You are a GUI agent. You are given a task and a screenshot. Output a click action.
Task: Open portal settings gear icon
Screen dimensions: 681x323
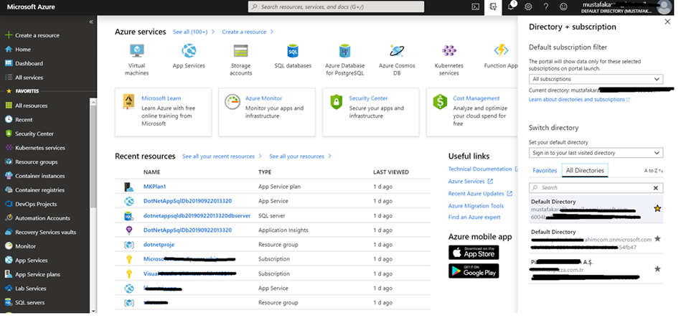pyautogui.click(x=528, y=6)
